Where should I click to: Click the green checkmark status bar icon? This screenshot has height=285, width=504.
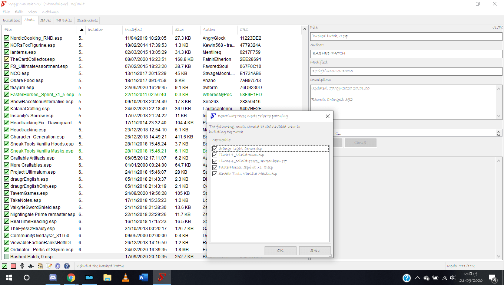coord(4,266)
